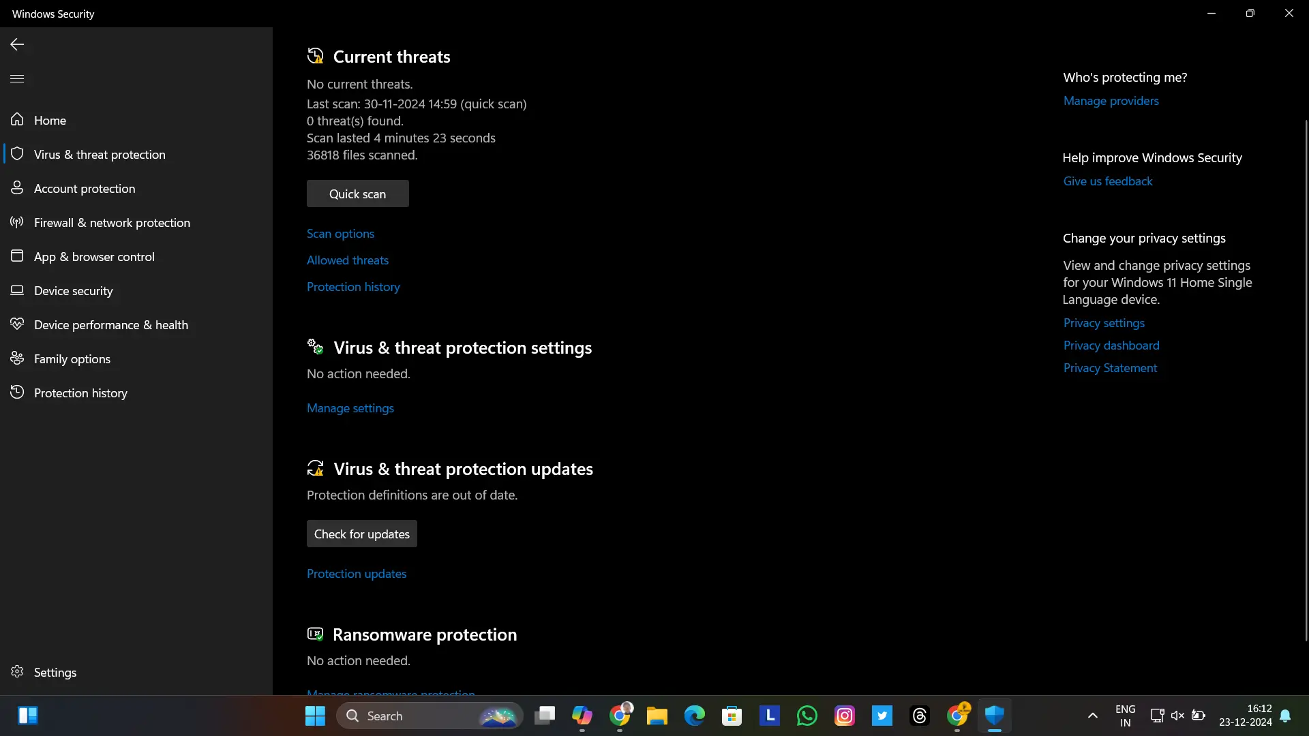Click Privacy settings link on right
The width and height of the screenshot is (1309, 736).
[x=1104, y=322]
